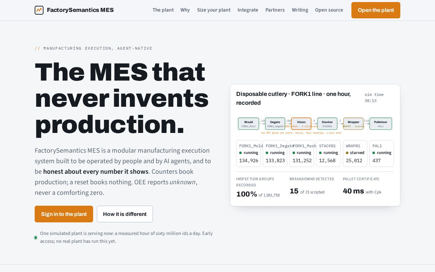435x272 pixels.
Task: Click the 15 breakdowns detected value
Action: click(294, 191)
